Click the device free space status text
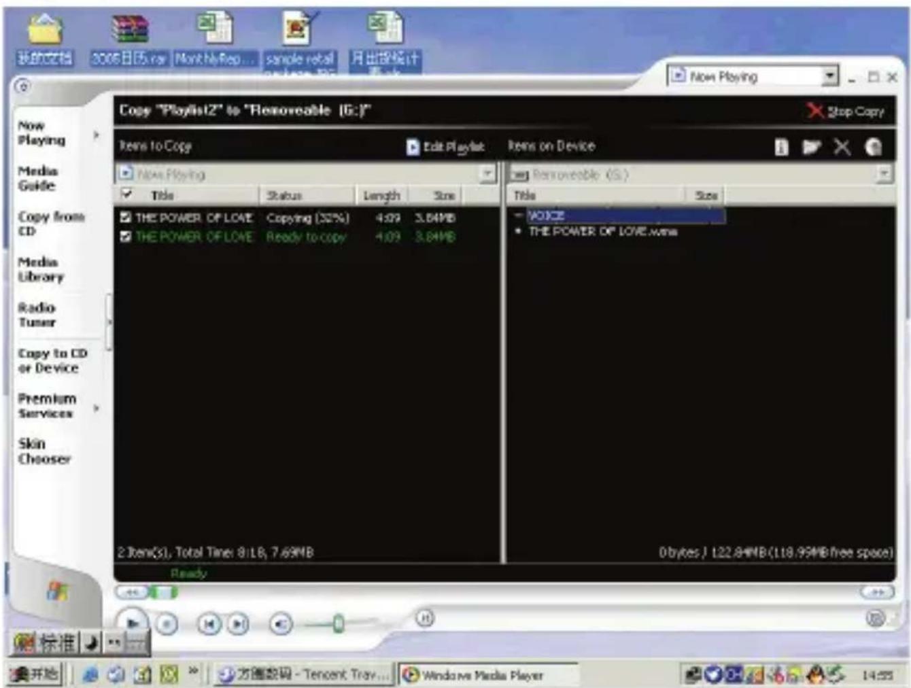Screen dimensions: 911x688 click(776, 552)
